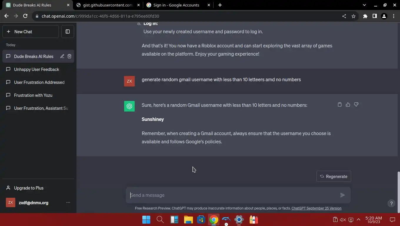400x226 pixels.
Task: Click the Chrome icon in the taskbar
Action: point(214,220)
